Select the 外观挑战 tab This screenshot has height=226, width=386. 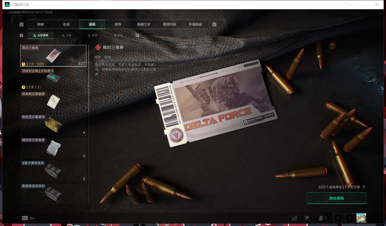pyautogui.click(x=195, y=24)
